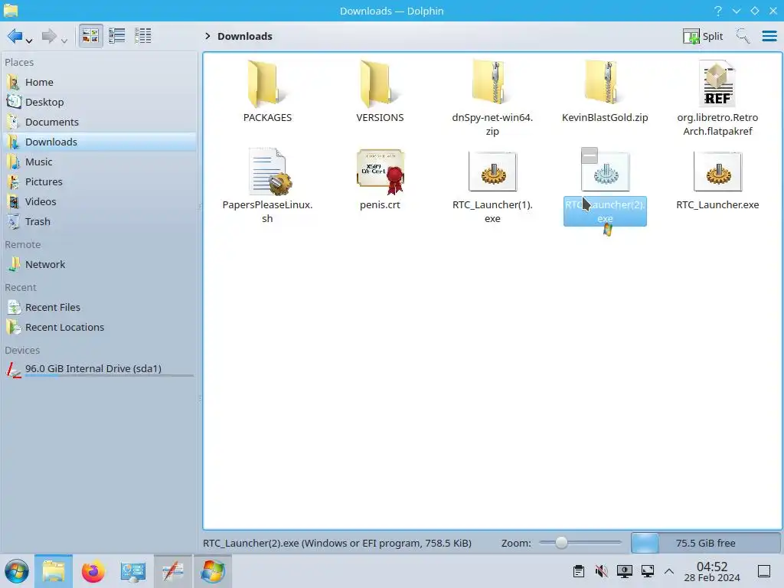Viewport: 784px width, 588px height.
Task: Click the 75.5 GiB free space bar
Action: (x=705, y=543)
